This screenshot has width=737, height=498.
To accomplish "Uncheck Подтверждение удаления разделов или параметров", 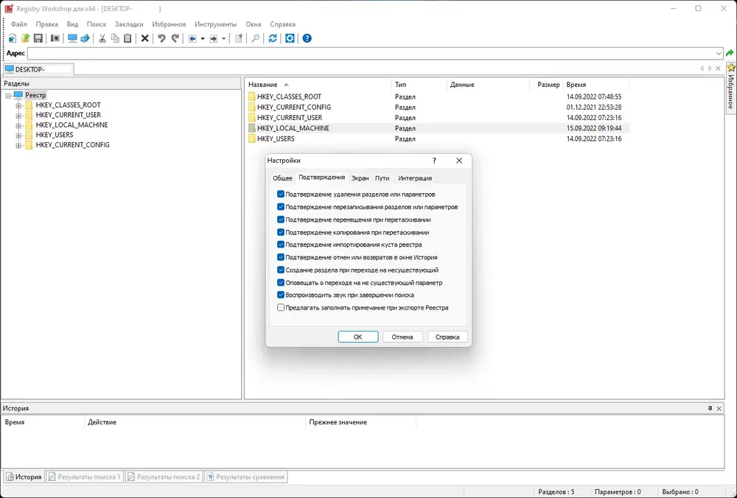I will coord(281,194).
